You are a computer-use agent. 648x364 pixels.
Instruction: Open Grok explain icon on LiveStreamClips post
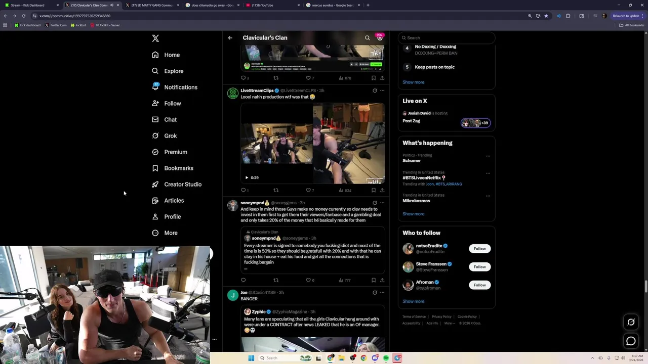pyautogui.click(x=375, y=90)
